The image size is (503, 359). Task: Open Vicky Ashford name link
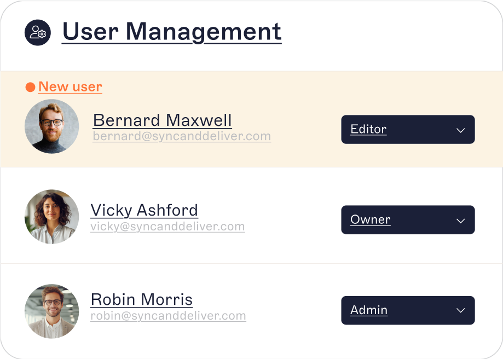(x=144, y=210)
